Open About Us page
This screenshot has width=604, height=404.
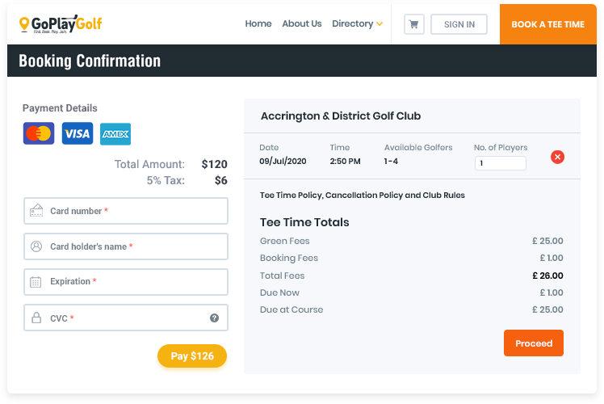(x=302, y=24)
